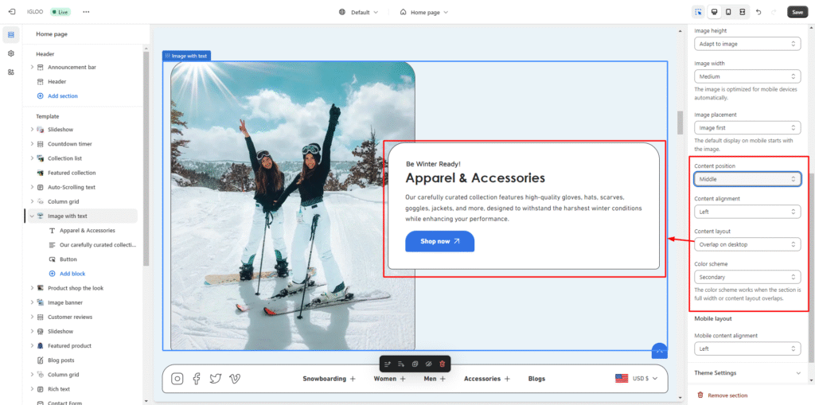Click the red delete section trash icon
This screenshot has width=815, height=405.
pyautogui.click(x=443, y=364)
